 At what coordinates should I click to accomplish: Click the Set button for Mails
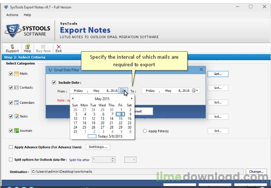click(x=218, y=74)
